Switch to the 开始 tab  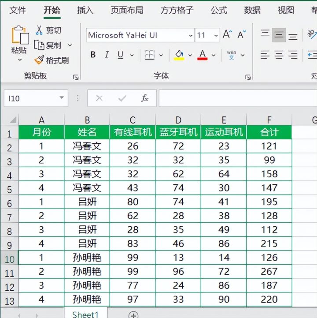tap(52, 10)
